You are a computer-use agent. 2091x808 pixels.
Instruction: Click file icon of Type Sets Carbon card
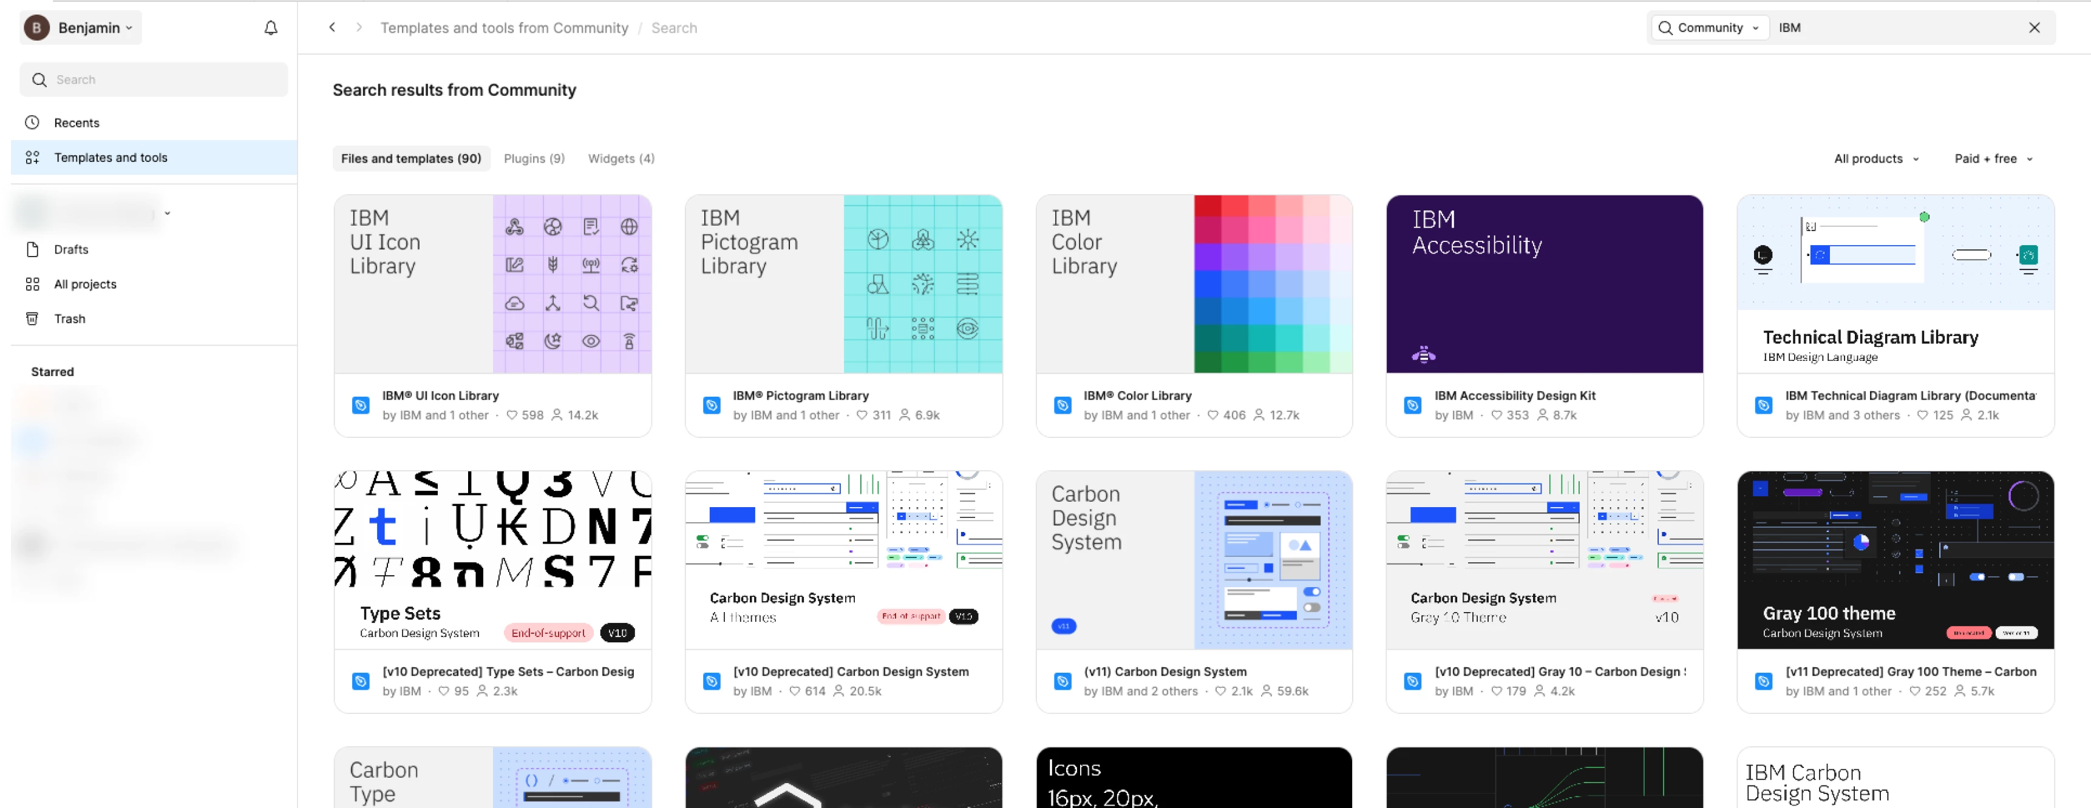tap(361, 681)
